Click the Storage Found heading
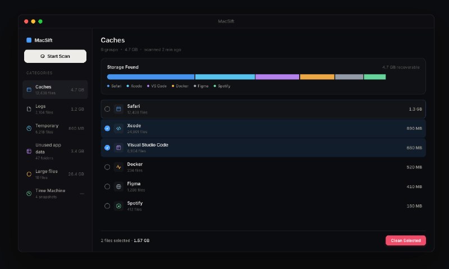 click(123, 67)
